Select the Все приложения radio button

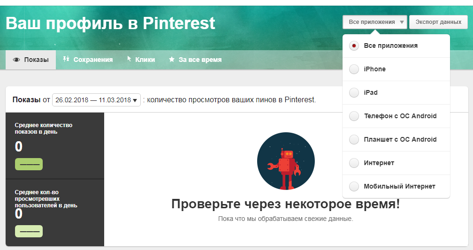(x=354, y=46)
